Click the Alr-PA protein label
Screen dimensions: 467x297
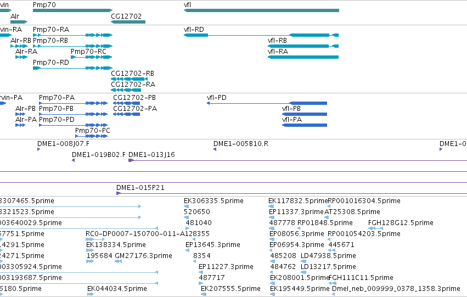coord(26,120)
